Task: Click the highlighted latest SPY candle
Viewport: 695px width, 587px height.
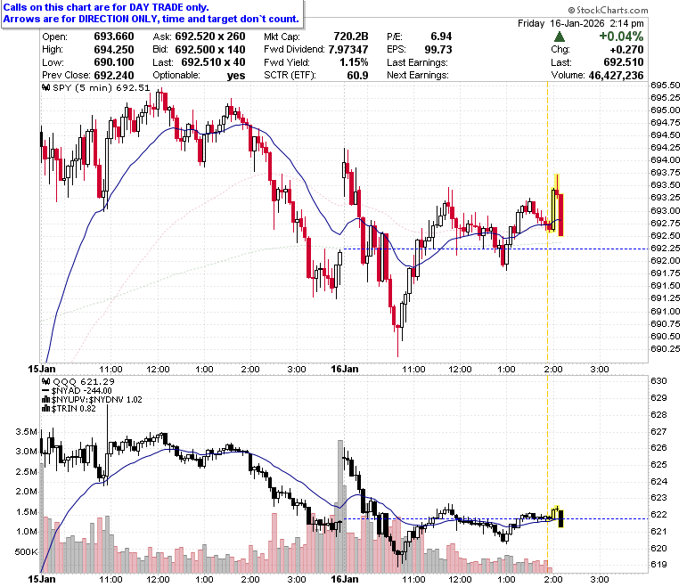Action: point(561,215)
